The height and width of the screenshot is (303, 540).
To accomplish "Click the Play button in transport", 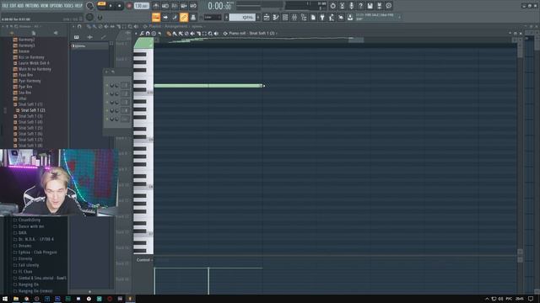I will (x=111, y=6).
